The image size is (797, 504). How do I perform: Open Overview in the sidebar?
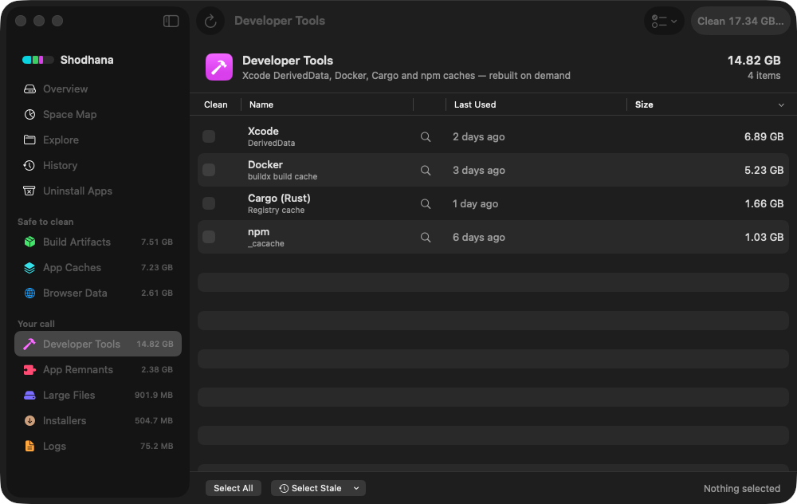tap(97, 89)
